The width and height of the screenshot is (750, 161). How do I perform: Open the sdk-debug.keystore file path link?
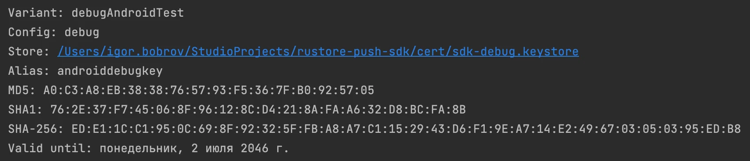tap(318, 51)
